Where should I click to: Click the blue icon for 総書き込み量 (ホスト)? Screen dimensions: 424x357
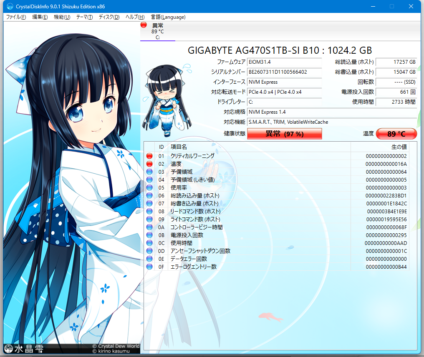click(x=149, y=203)
